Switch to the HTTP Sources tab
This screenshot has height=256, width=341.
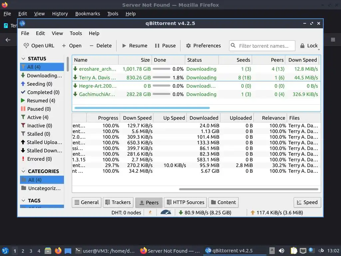[185, 202]
